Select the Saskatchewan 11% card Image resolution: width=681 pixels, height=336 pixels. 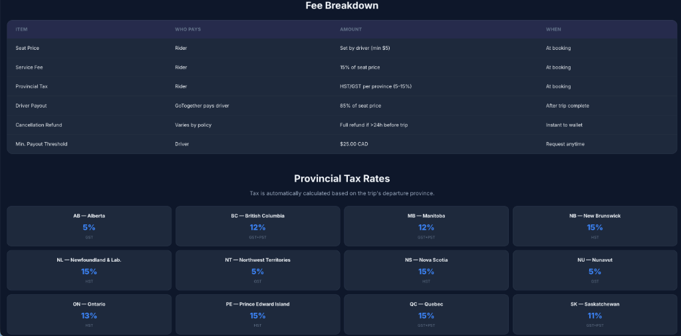(x=595, y=314)
